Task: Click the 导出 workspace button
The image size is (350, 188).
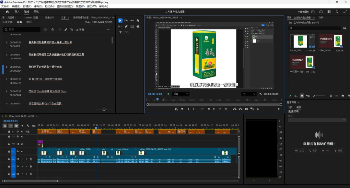Action: [36, 12]
